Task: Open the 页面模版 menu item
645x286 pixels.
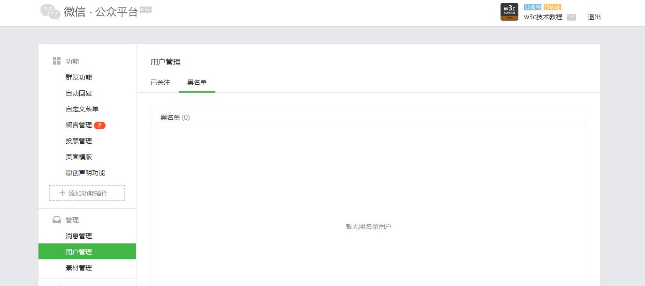Action: (x=78, y=157)
